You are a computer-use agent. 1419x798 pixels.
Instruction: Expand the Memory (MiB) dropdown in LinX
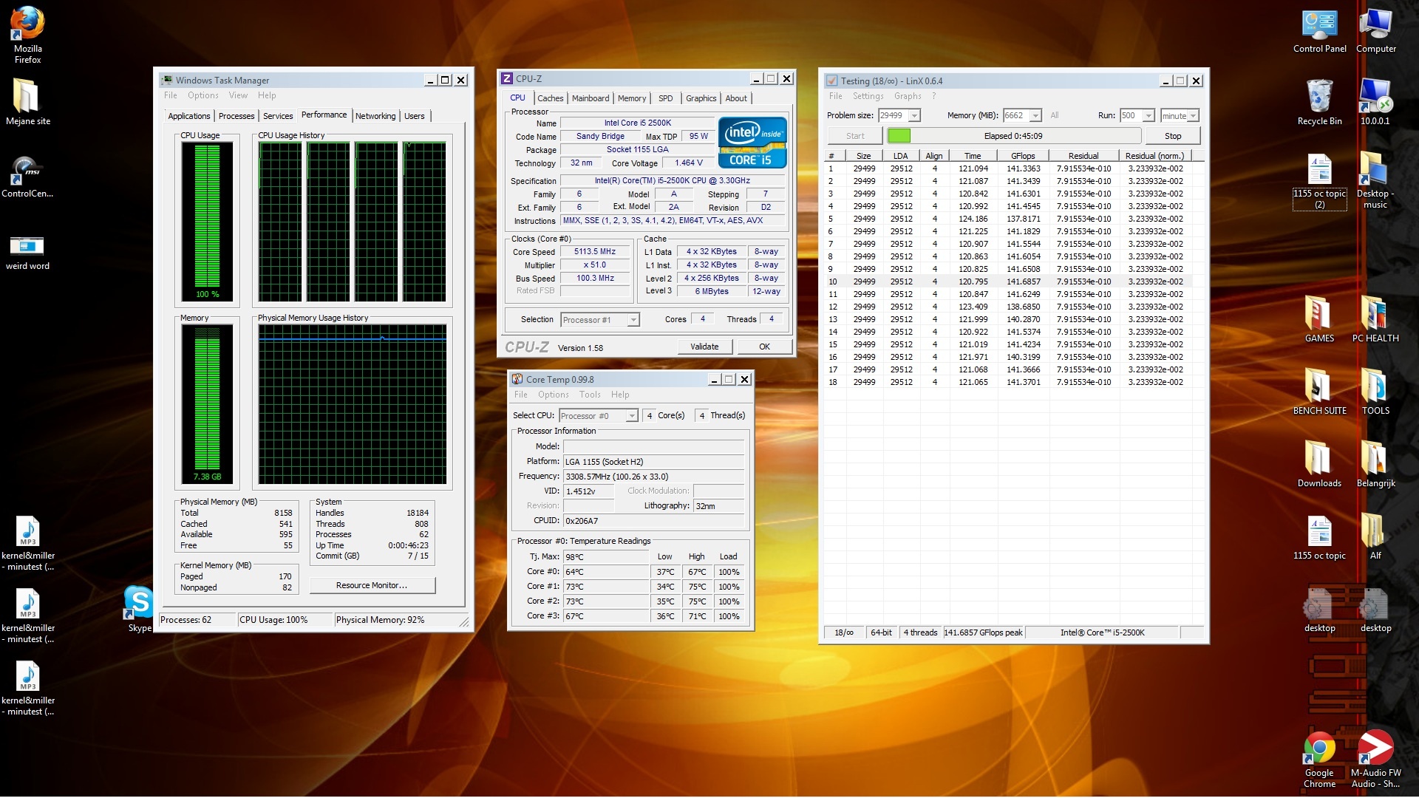click(1035, 115)
